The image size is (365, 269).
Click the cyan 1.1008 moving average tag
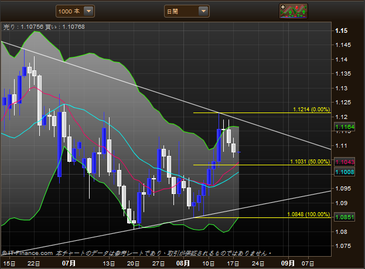[344, 172]
